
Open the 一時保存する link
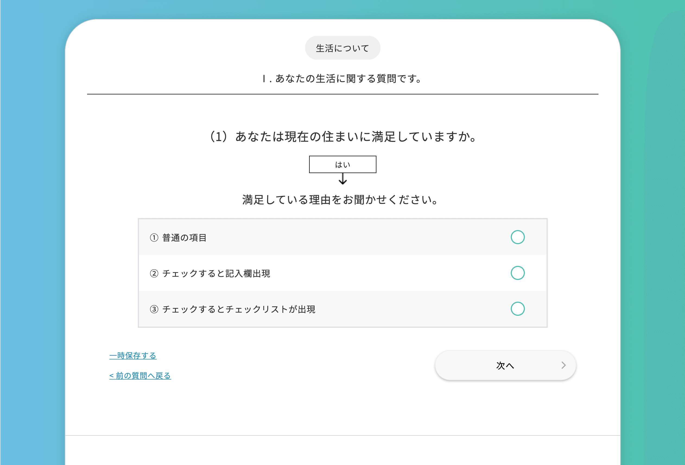coord(133,356)
